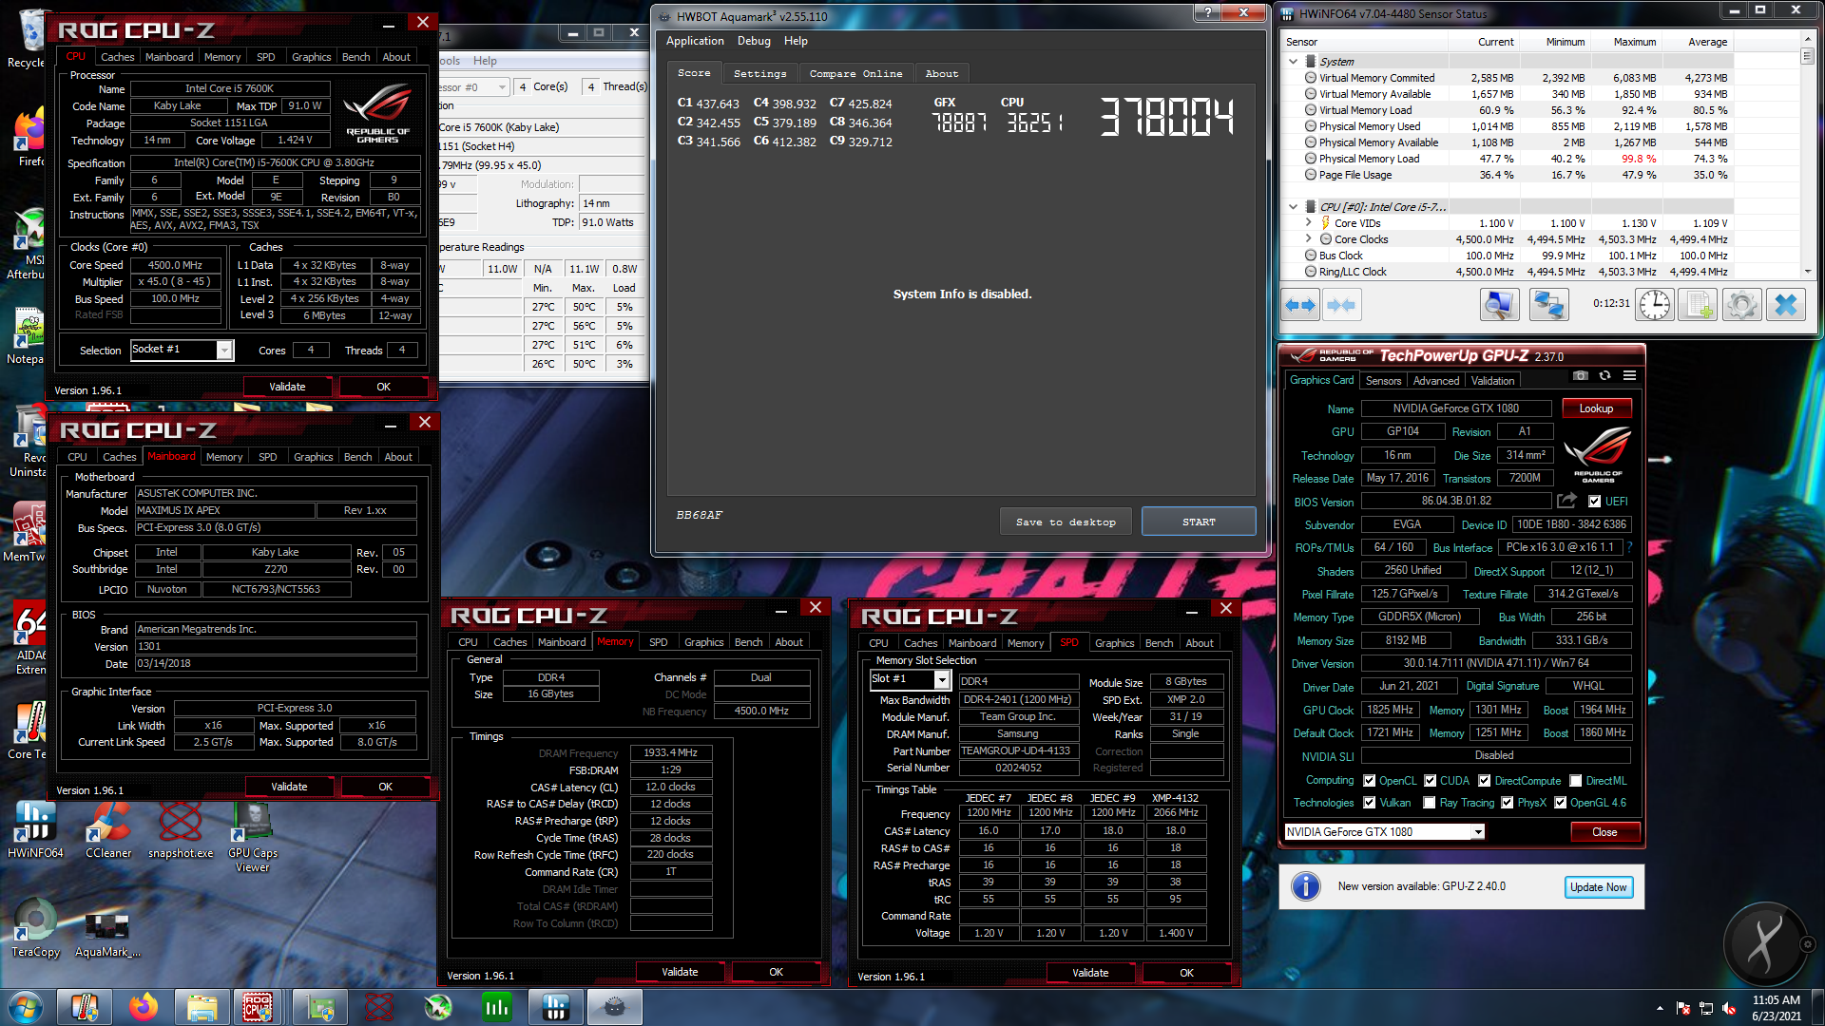The height and width of the screenshot is (1026, 1825).
Task: Open Windows Explorer from the taskbar
Action: coord(202,1007)
